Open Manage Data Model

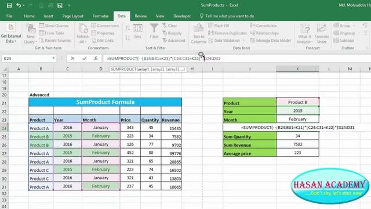coord(271,40)
